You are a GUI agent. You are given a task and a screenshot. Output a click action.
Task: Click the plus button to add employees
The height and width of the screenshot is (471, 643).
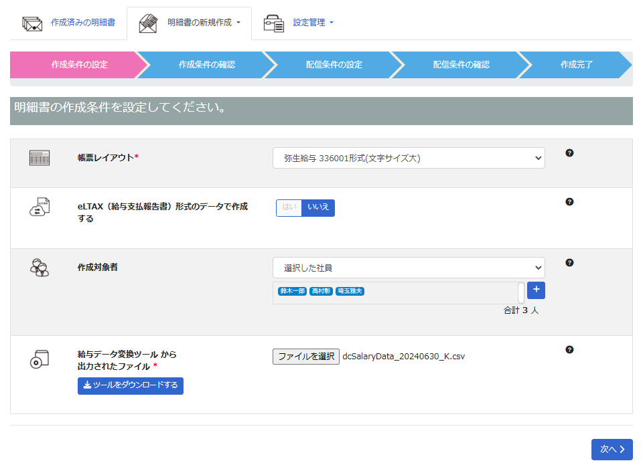pos(536,290)
